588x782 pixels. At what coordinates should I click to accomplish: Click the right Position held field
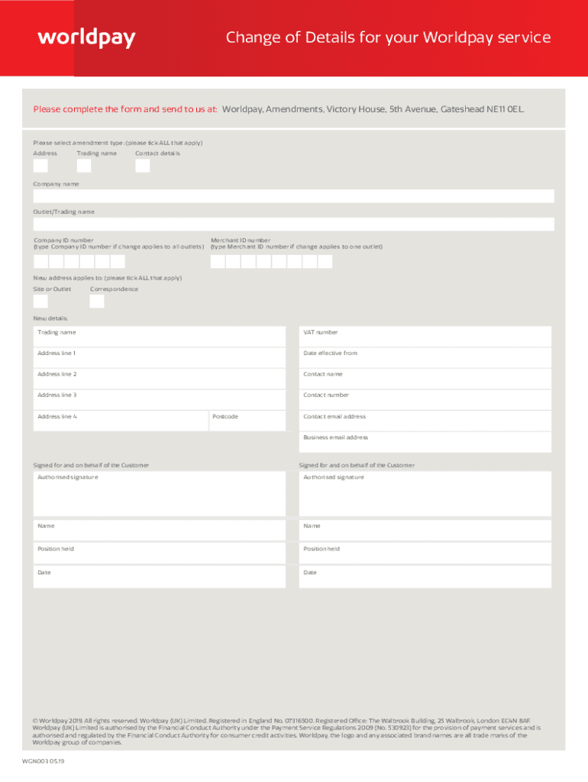coord(425,554)
